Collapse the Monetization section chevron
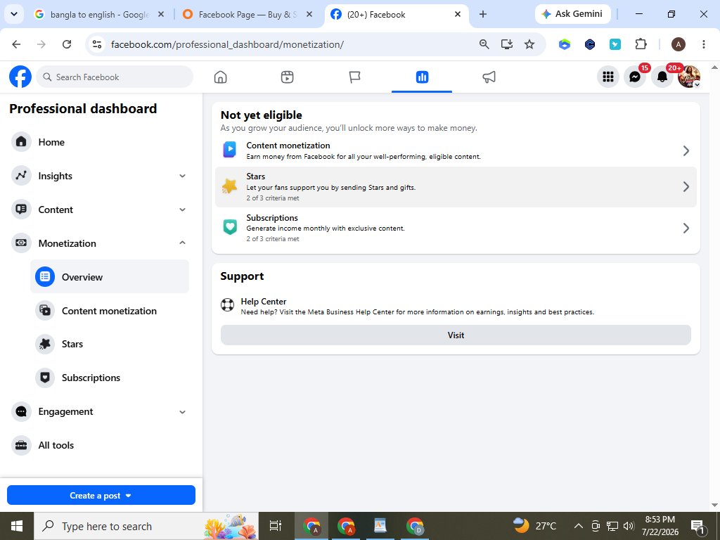Screen dimensions: 720x540 pyautogui.click(x=182, y=243)
